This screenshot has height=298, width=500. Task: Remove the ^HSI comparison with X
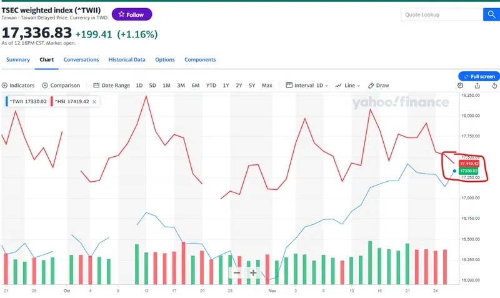tap(94, 102)
